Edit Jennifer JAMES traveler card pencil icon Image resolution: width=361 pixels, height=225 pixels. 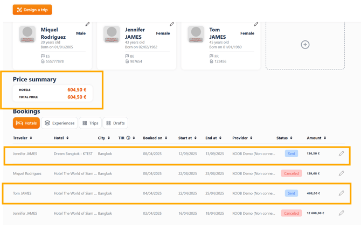(172, 24)
